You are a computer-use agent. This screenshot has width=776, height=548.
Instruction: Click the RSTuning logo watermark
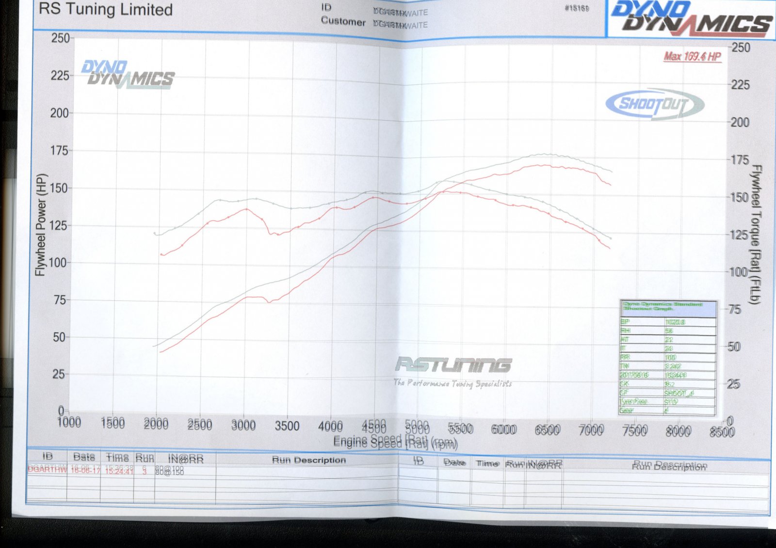click(453, 364)
